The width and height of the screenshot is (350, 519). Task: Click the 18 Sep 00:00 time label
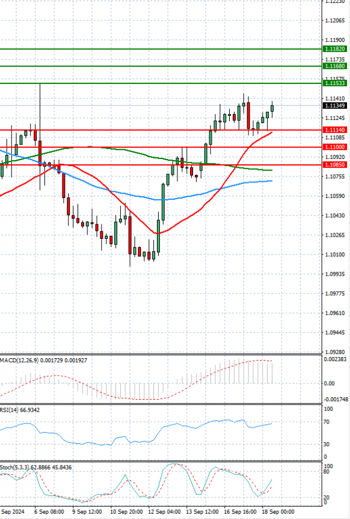pos(278,511)
